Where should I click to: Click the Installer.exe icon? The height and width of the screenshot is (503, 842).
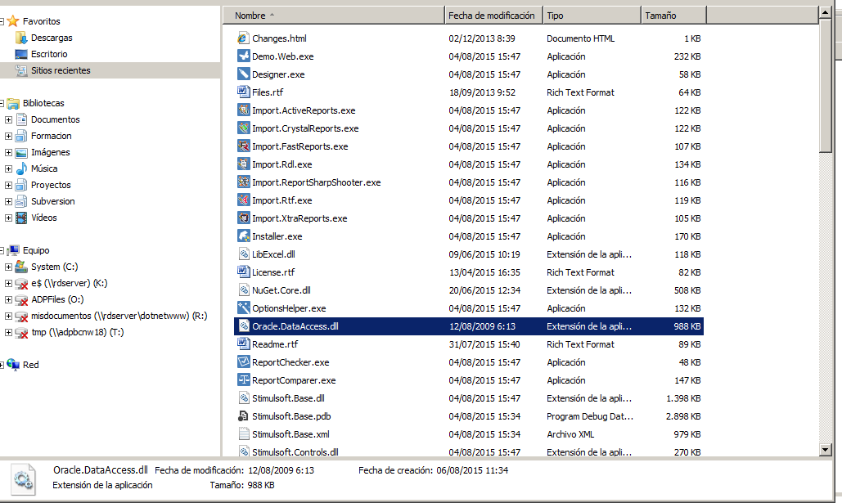click(243, 236)
